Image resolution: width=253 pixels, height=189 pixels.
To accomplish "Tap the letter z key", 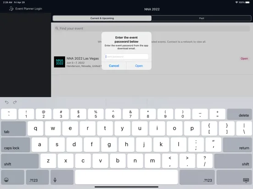I will 48,161.
